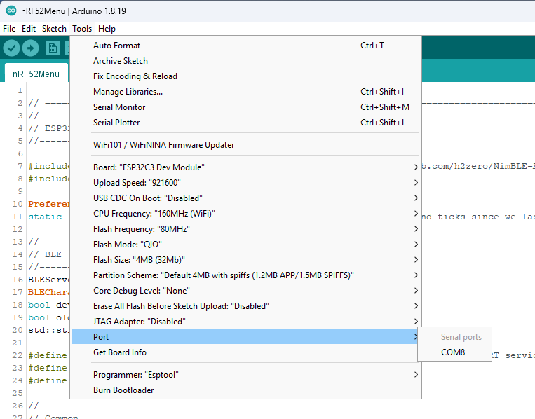Viewport: 535px width, 419px height.
Task: Expand Flash Mode "QIO" submenu
Action: (x=245, y=245)
